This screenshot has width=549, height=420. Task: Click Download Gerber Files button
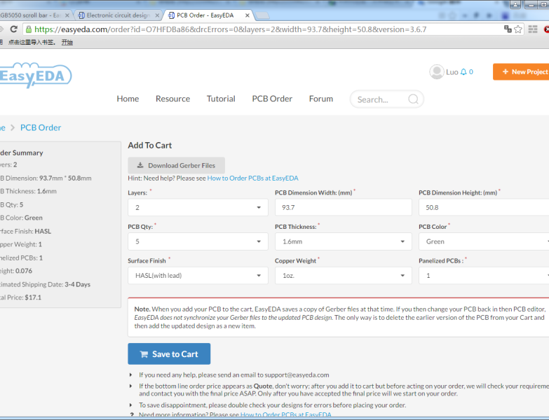(176, 166)
